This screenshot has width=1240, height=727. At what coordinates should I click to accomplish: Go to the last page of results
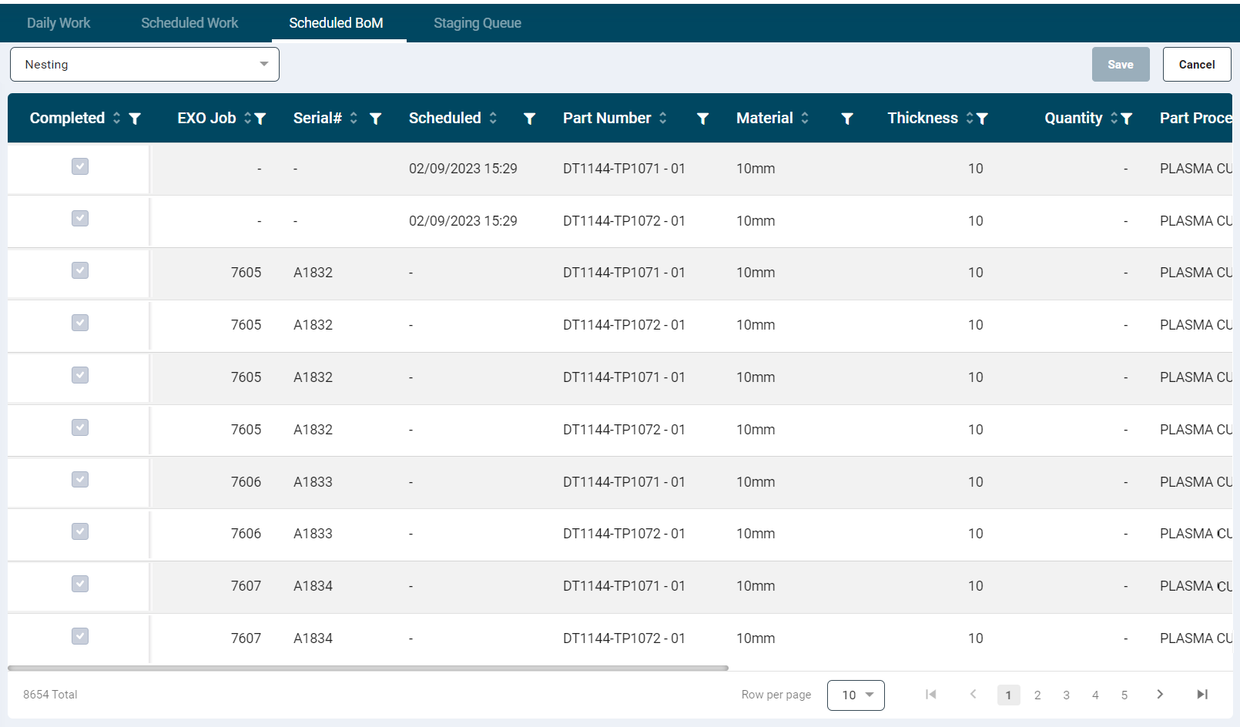(1201, 695)
